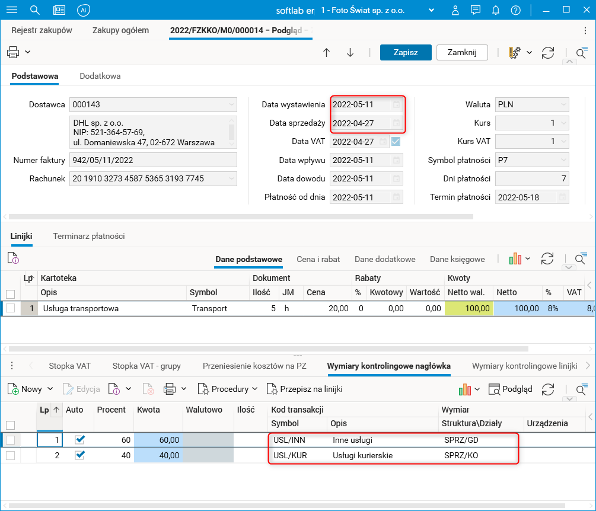The image size is (596, 511).
Task: Open the Symbol płatności dropdown
Action: point(563,160)
